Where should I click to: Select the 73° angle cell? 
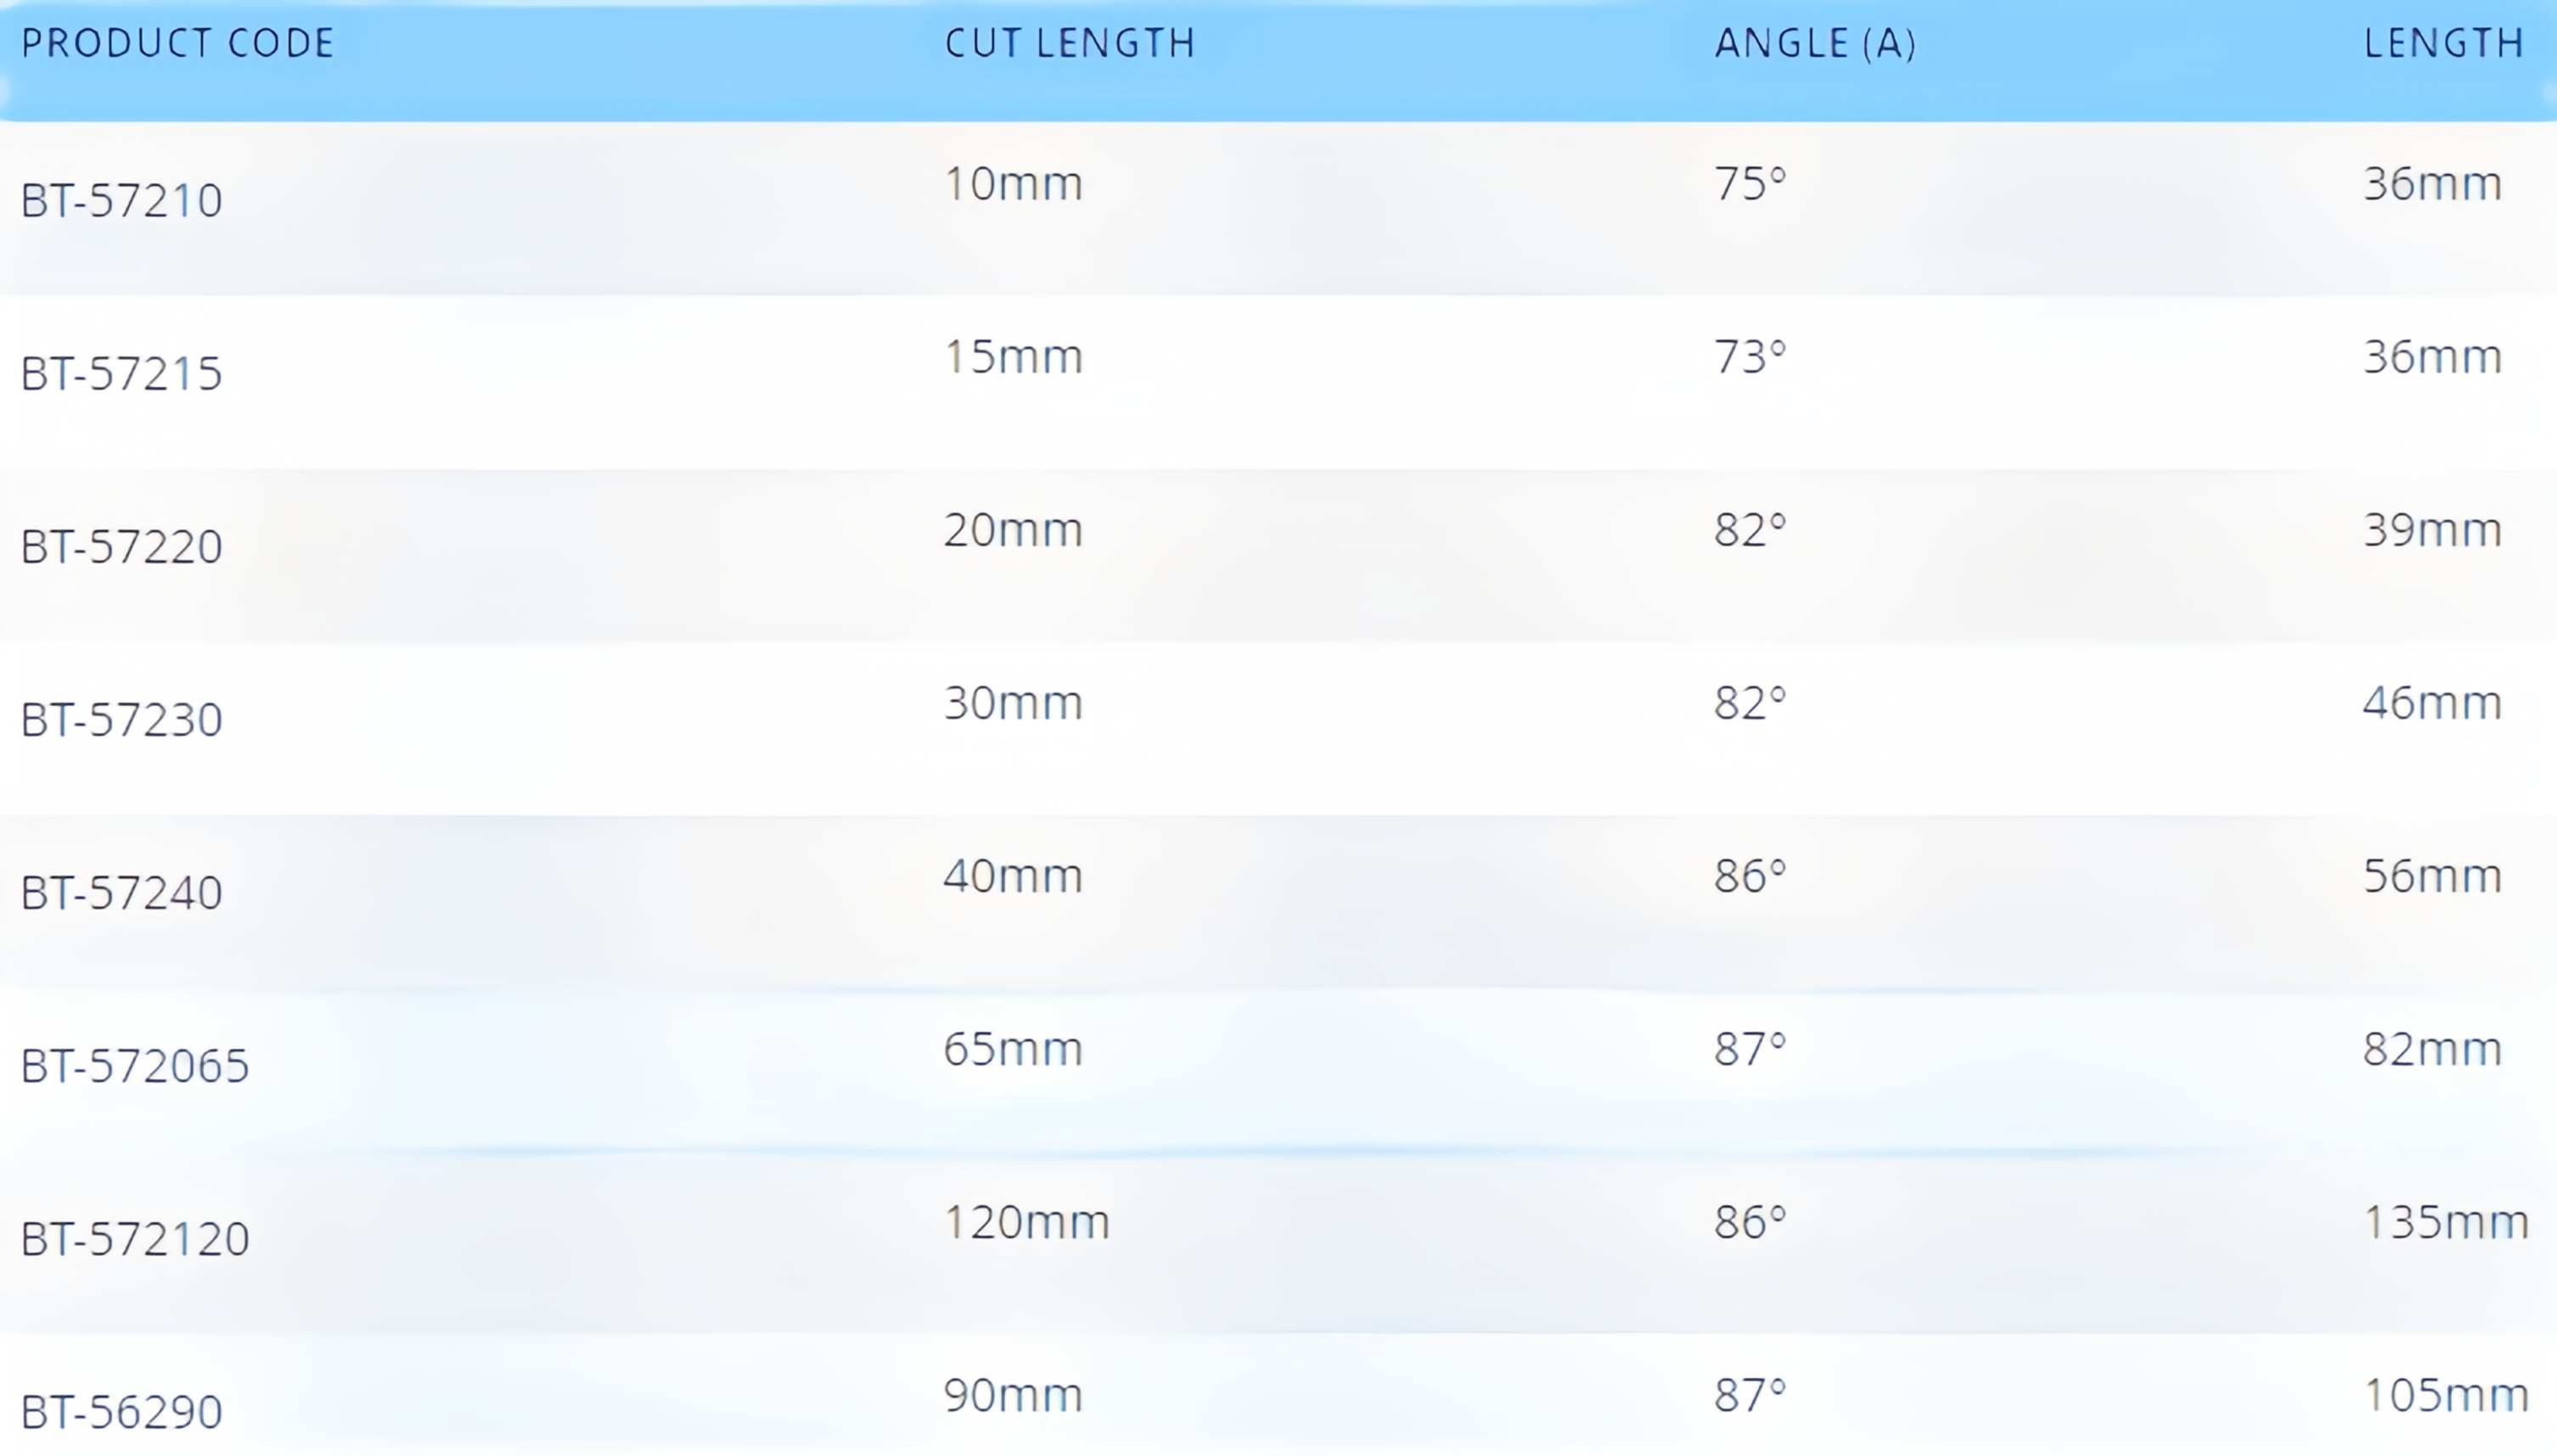tap(1750, 356)
